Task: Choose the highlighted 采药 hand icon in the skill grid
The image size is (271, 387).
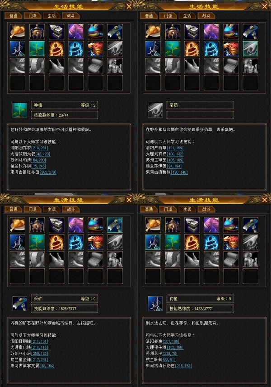Action: [x=250, y=48]
